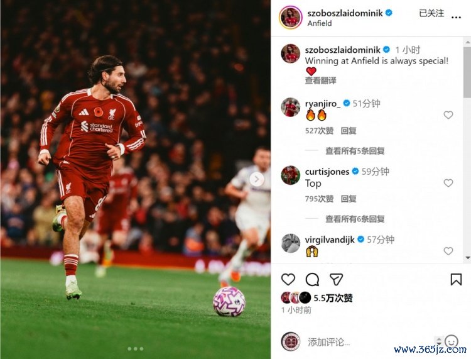Expand all 6 replies under curtisjones
Screen dimensions: 471x359
pos(355,219)
